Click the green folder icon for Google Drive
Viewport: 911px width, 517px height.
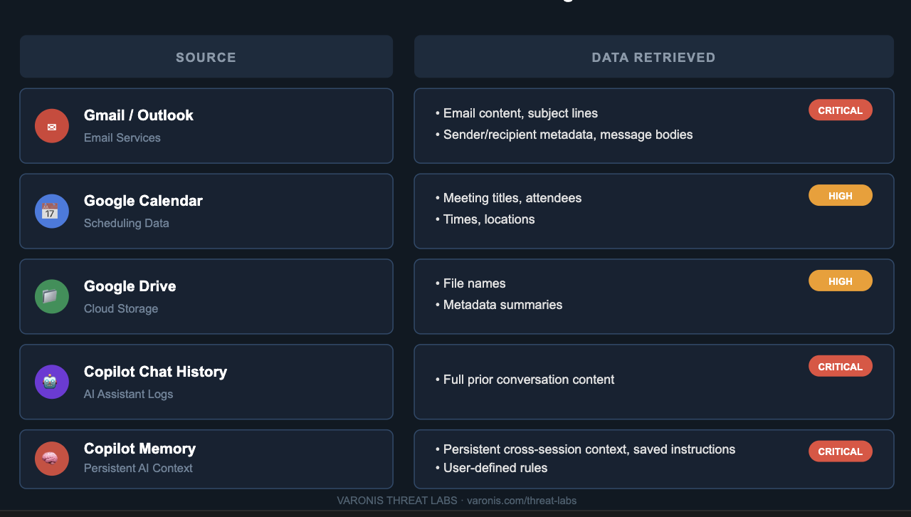(x=52, y=297)
